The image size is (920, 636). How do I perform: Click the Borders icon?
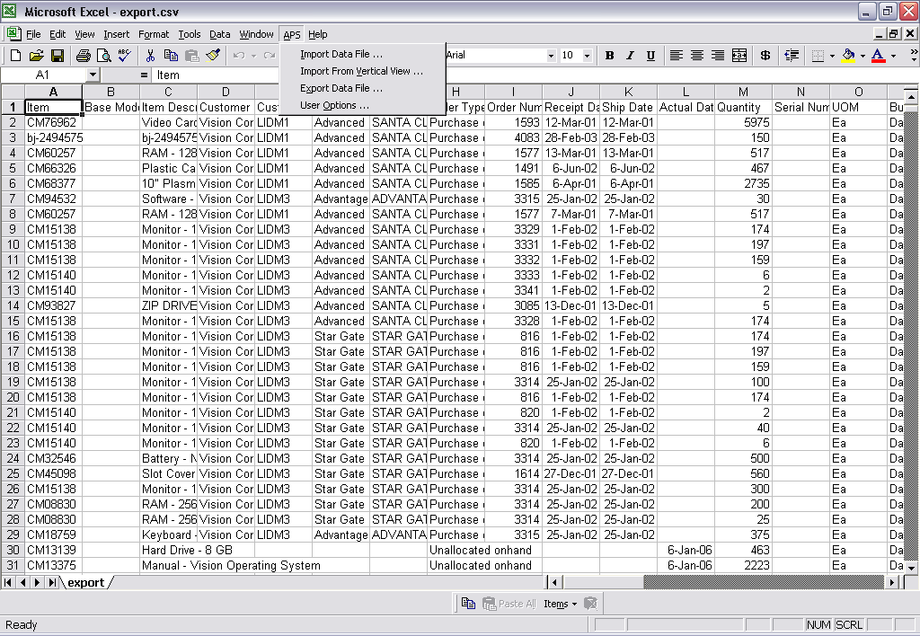tap(818, 55)
